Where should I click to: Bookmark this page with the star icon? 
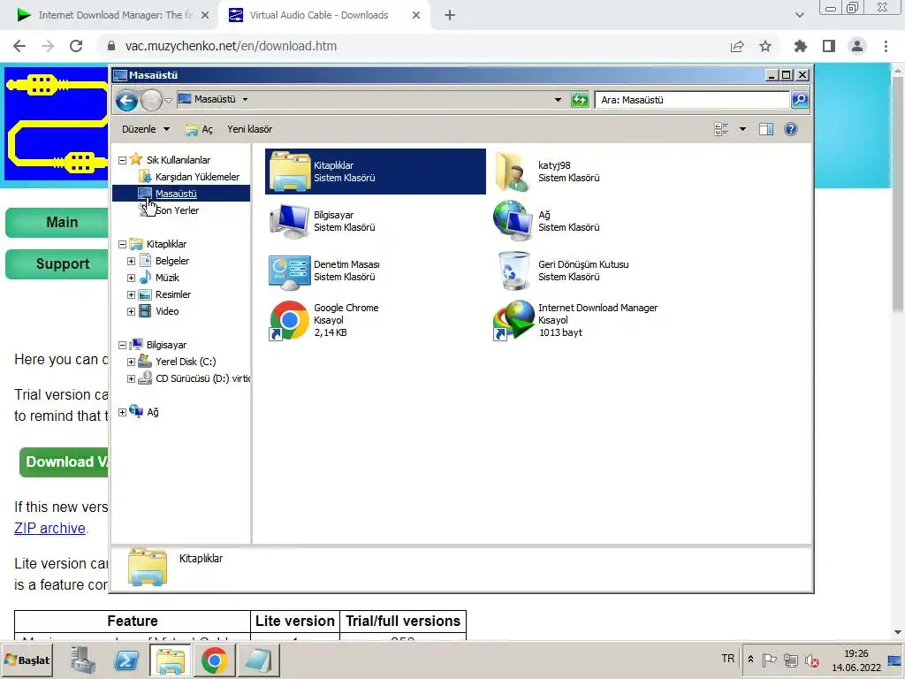pos(765,46)
